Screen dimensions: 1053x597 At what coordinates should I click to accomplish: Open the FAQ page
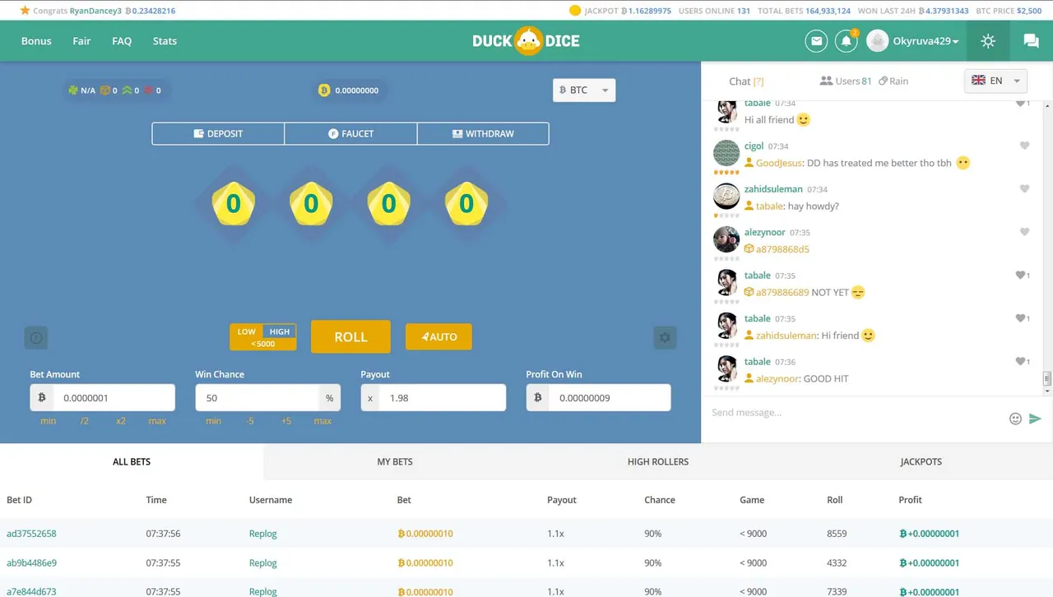tap(122, 41)
